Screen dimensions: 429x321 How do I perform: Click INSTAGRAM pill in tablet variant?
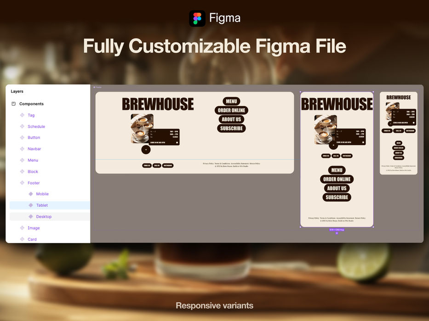[347, 156]
